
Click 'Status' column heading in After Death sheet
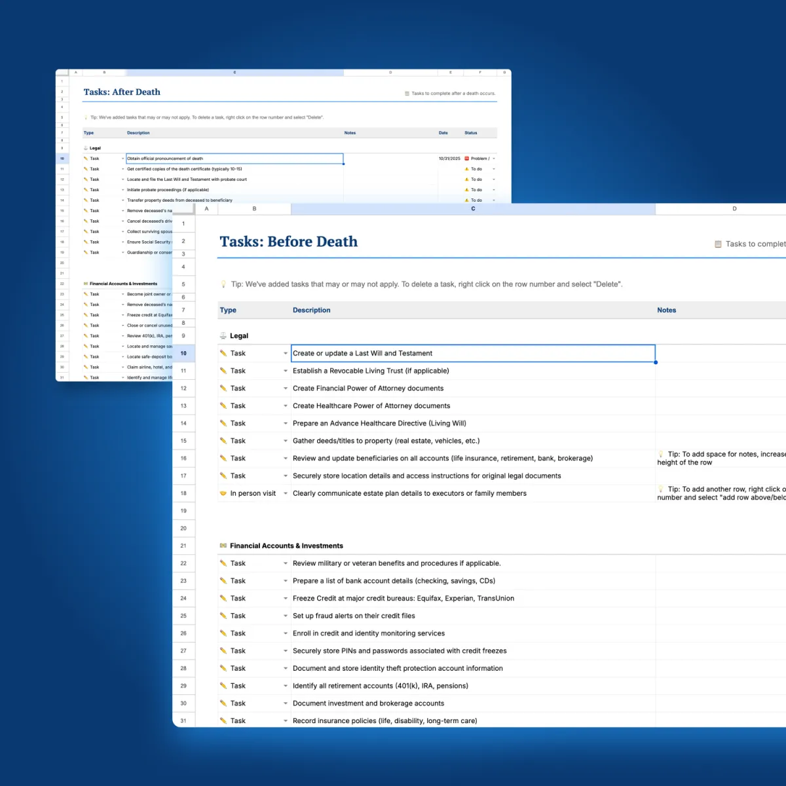coord(471,133)
